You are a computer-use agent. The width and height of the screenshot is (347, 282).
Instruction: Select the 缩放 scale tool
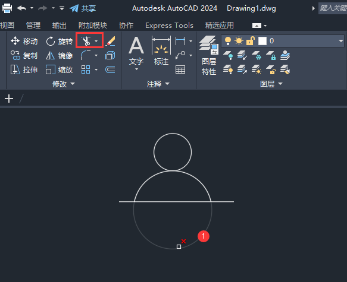(x=59, y=69)
